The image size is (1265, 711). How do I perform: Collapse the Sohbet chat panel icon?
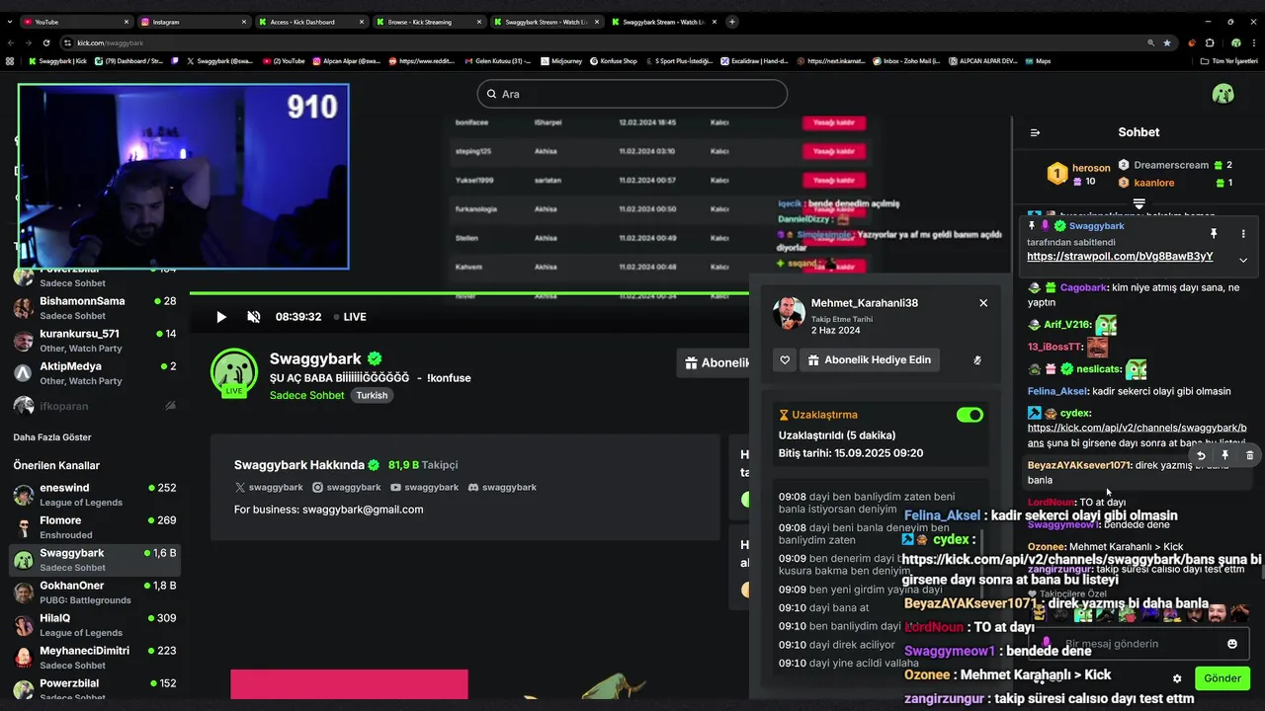coord(1035,132)
